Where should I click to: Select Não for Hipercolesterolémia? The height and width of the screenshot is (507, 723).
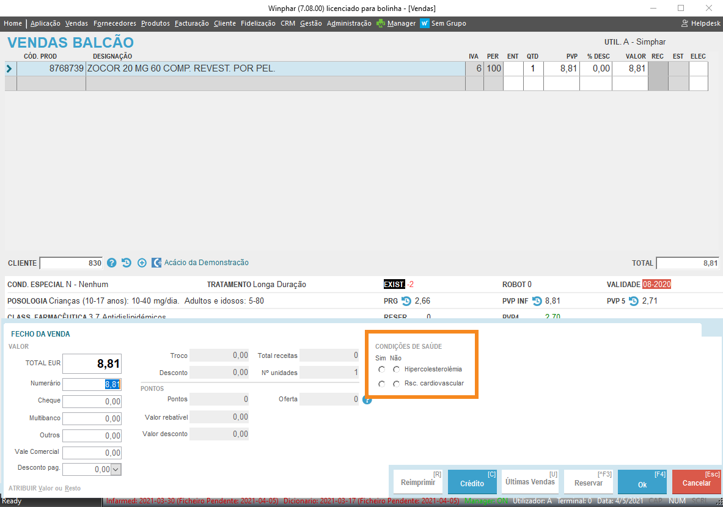397,370
